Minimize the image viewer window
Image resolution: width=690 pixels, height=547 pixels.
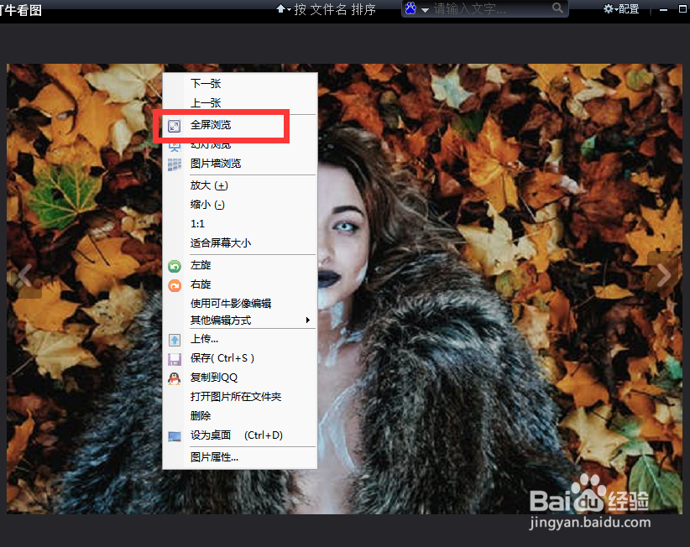pos(664,9)
